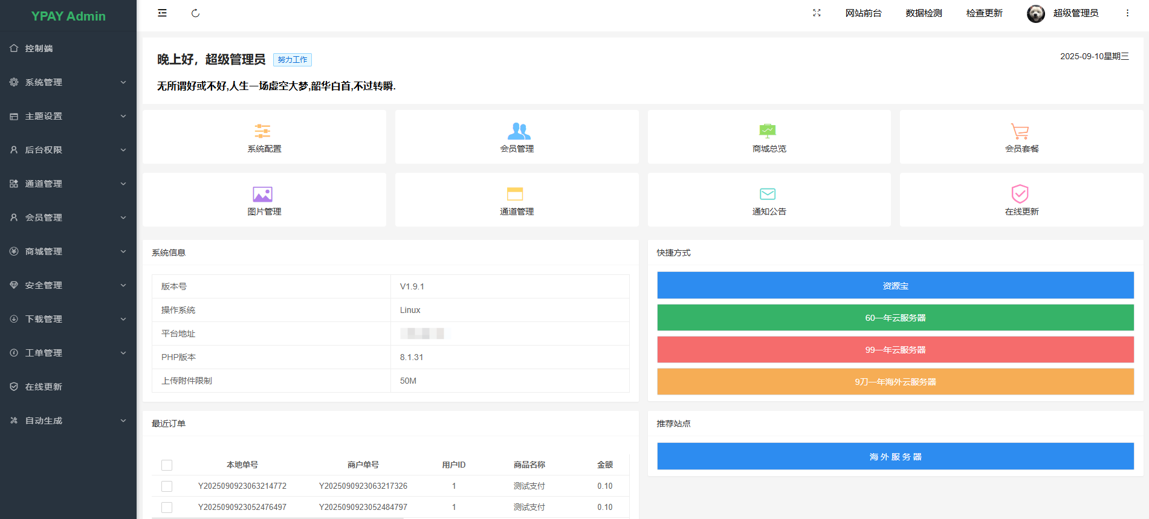
Task: Open the 工单管理 sidebar menu item
Action: pos(68,353)
